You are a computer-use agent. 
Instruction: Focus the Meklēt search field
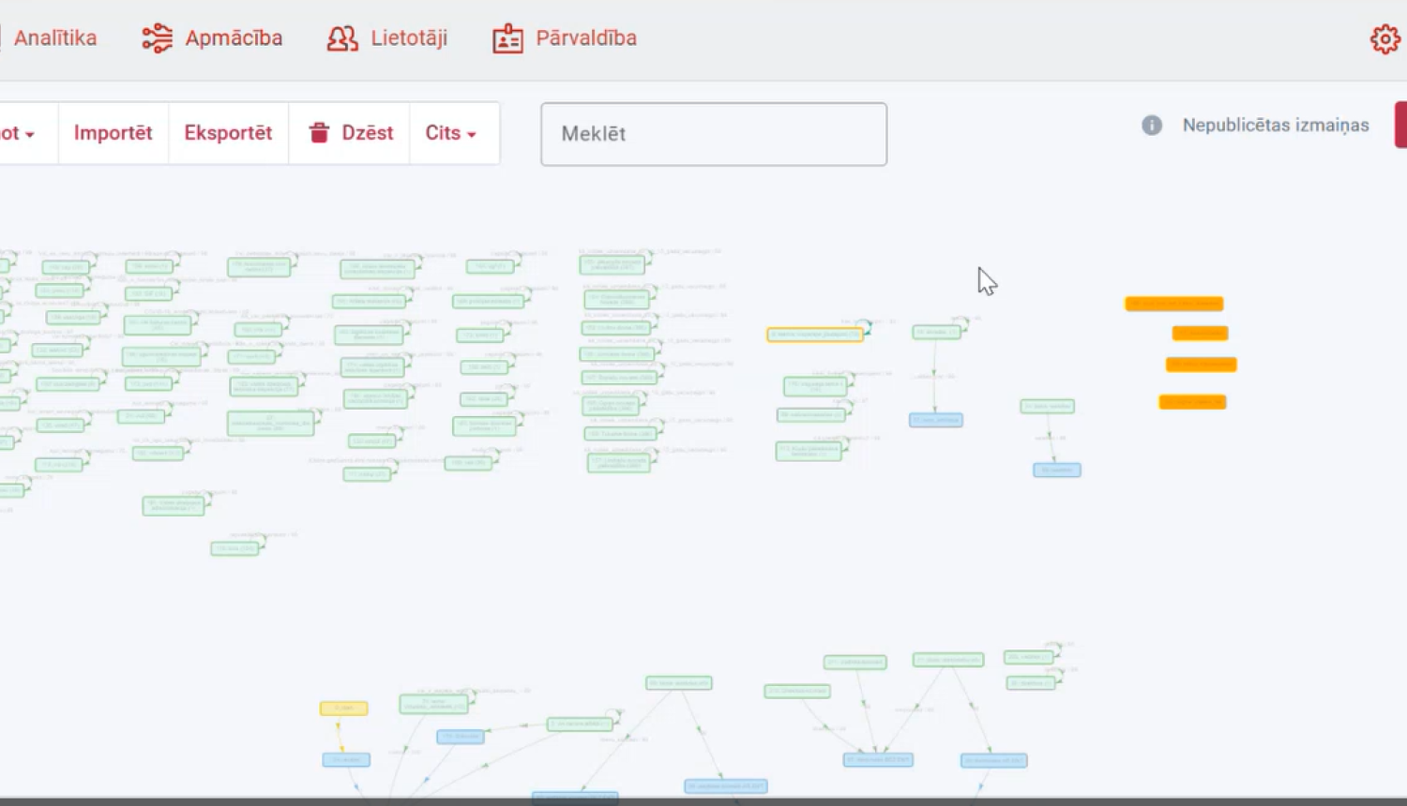point(713,134)
